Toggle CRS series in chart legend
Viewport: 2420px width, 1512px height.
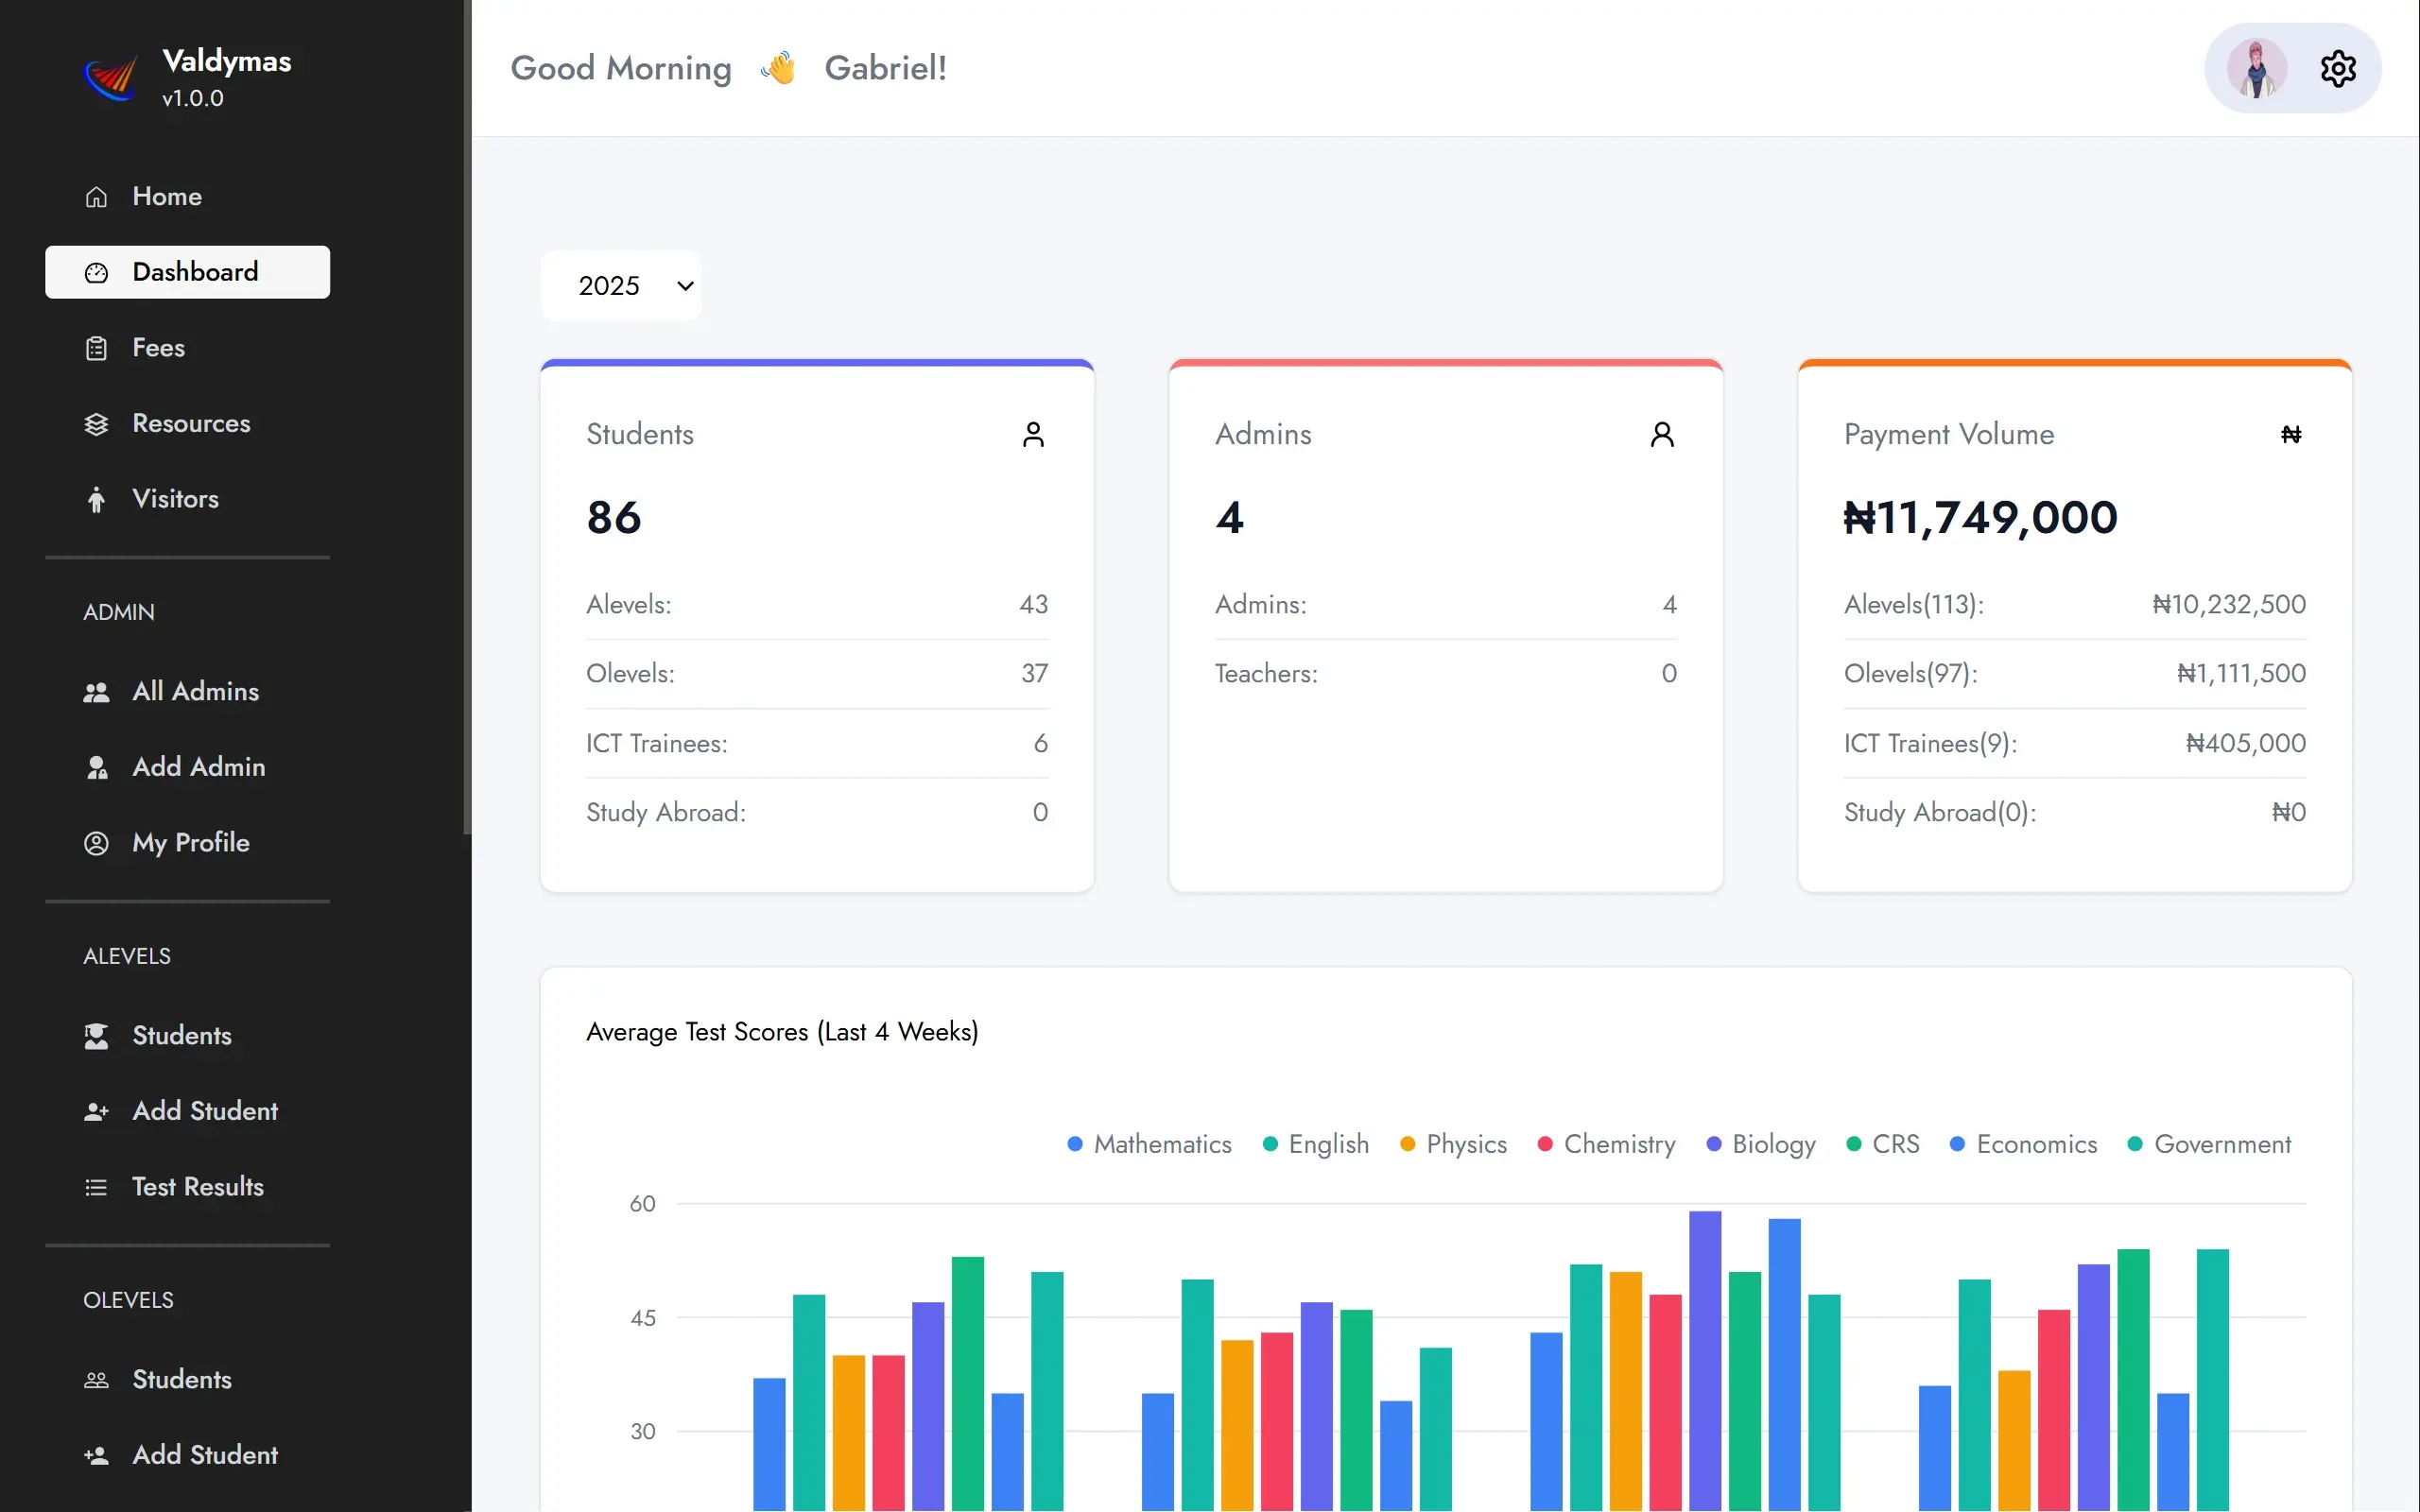point(1883,1144)
